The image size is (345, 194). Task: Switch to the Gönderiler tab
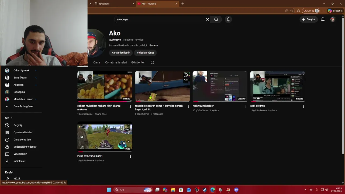pyautogui.click(x=138, y=63)
